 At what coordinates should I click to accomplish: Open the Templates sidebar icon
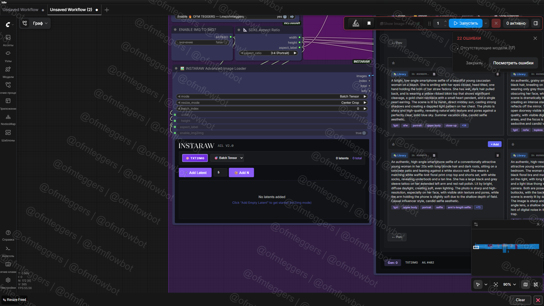8,133
